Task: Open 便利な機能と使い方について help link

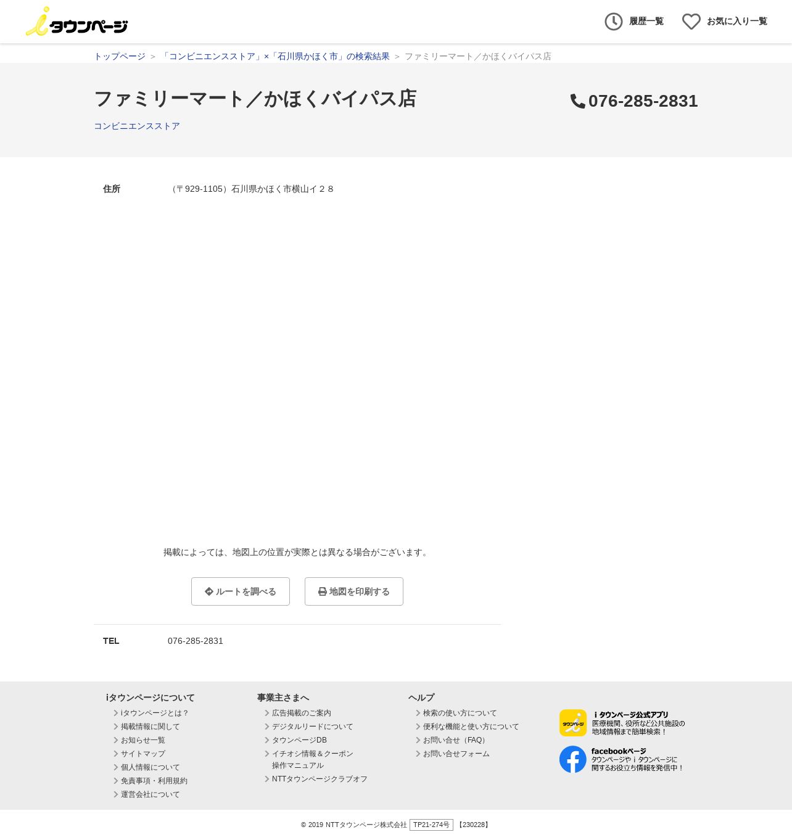Action: point(471,727)
